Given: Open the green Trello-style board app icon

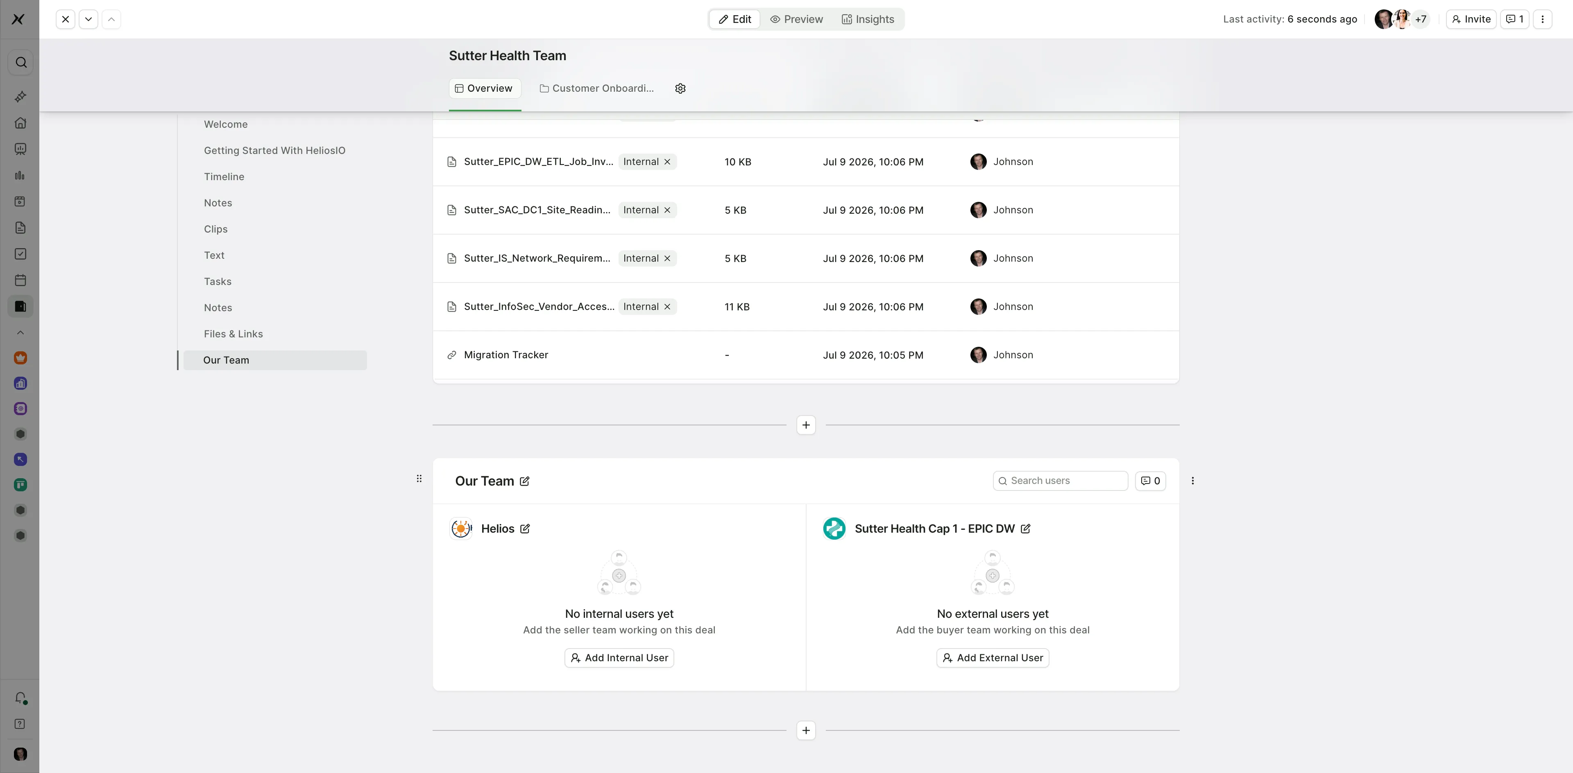Looking at the screenshot, I should [21, 485].
